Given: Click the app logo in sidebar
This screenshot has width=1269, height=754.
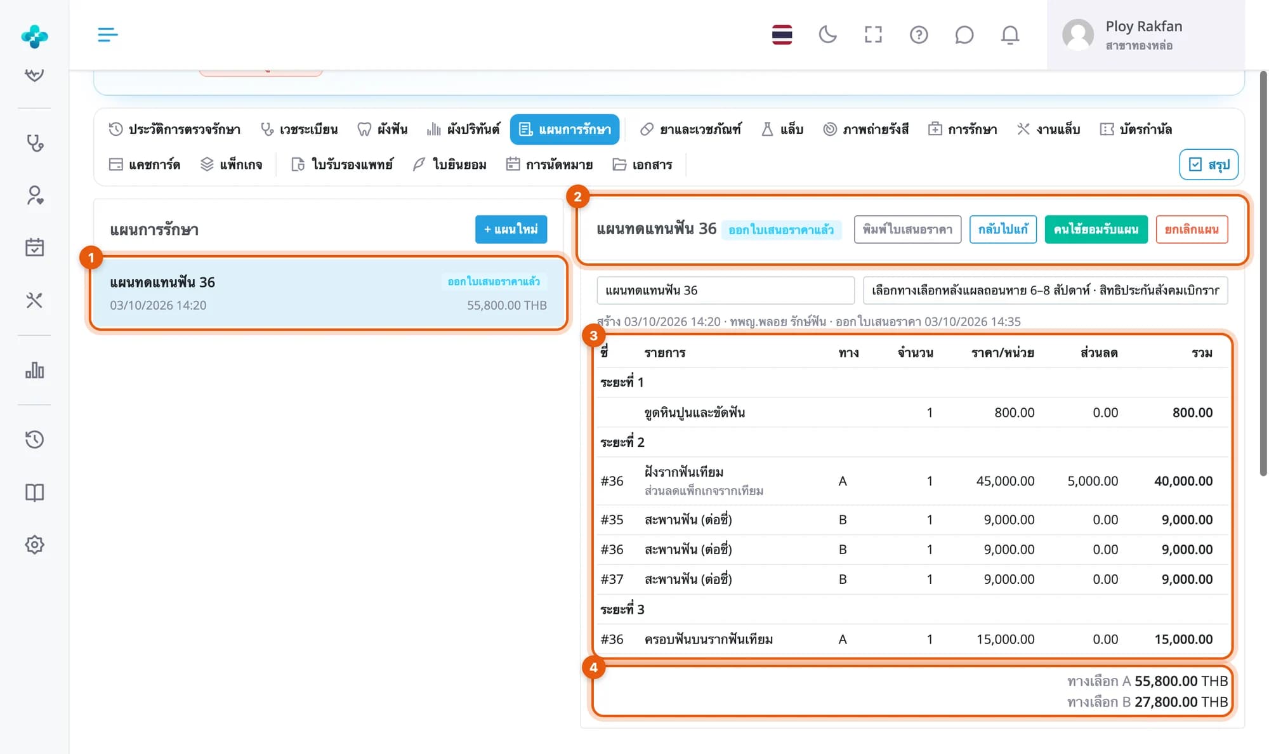Looking at the screenshot, I should click(x=34, y=36).
